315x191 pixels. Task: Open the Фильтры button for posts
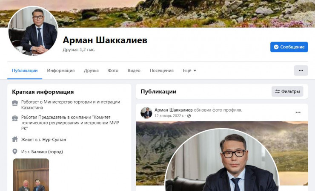287,92
